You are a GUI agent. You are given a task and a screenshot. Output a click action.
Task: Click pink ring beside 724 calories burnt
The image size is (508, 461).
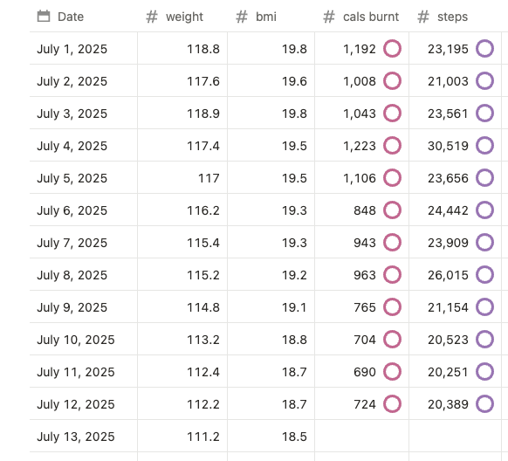[x=392, y=403]
